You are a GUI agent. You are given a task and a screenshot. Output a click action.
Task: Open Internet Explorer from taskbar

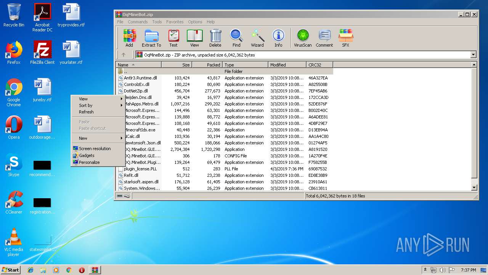coord(30,270)
